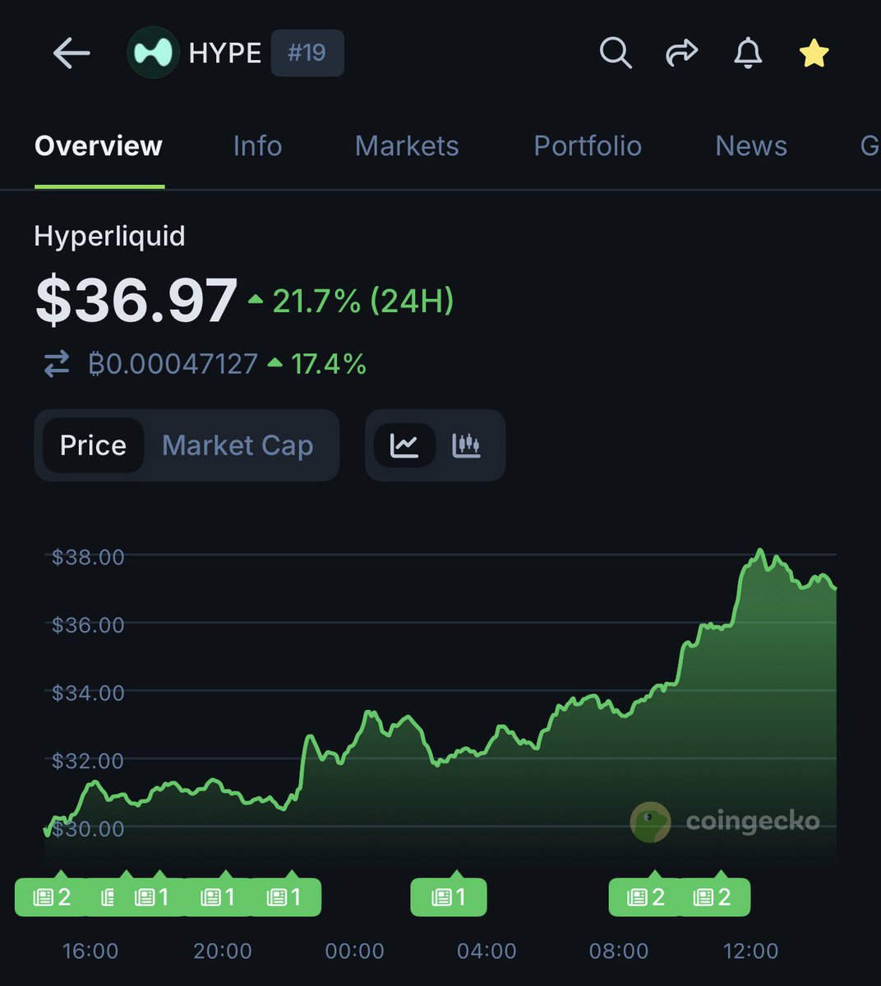Tap the leftmost news marker with 2
This screenshot has width=881, height=986.
tap(51, 896)
